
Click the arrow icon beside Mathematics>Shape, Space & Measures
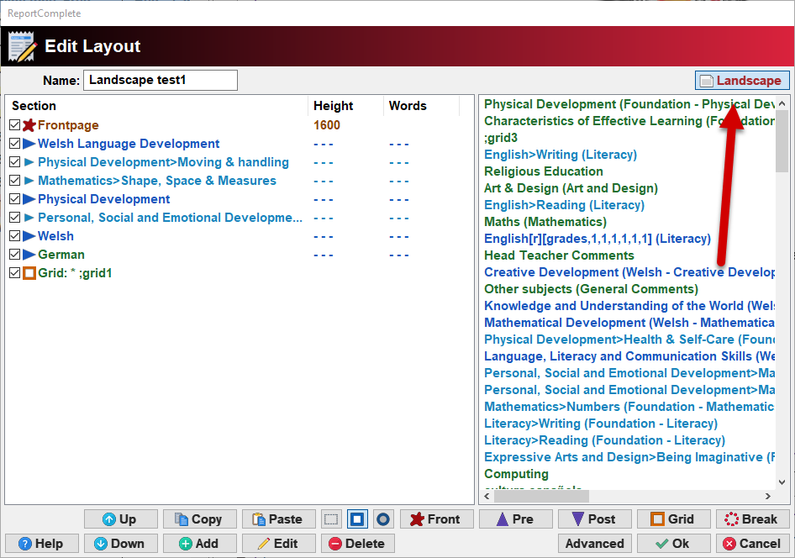pyautogui.click(x=29, y=181)
